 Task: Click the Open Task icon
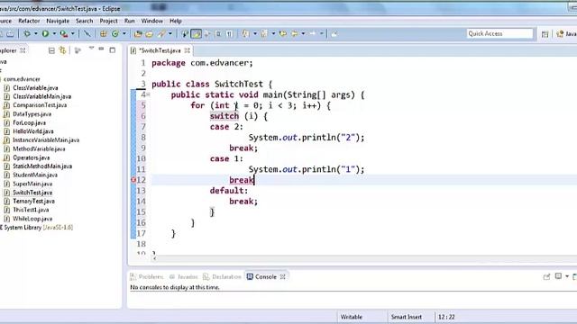(x=149, y=34)
